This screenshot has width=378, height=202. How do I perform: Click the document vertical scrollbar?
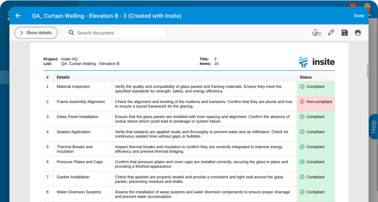[x=367, y=71]
